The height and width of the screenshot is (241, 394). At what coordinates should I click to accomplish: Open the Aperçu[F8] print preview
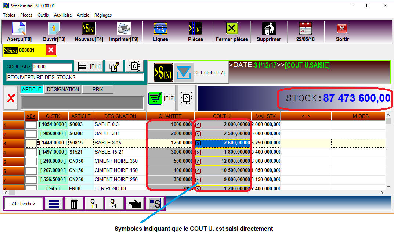[x=19, y=29]
